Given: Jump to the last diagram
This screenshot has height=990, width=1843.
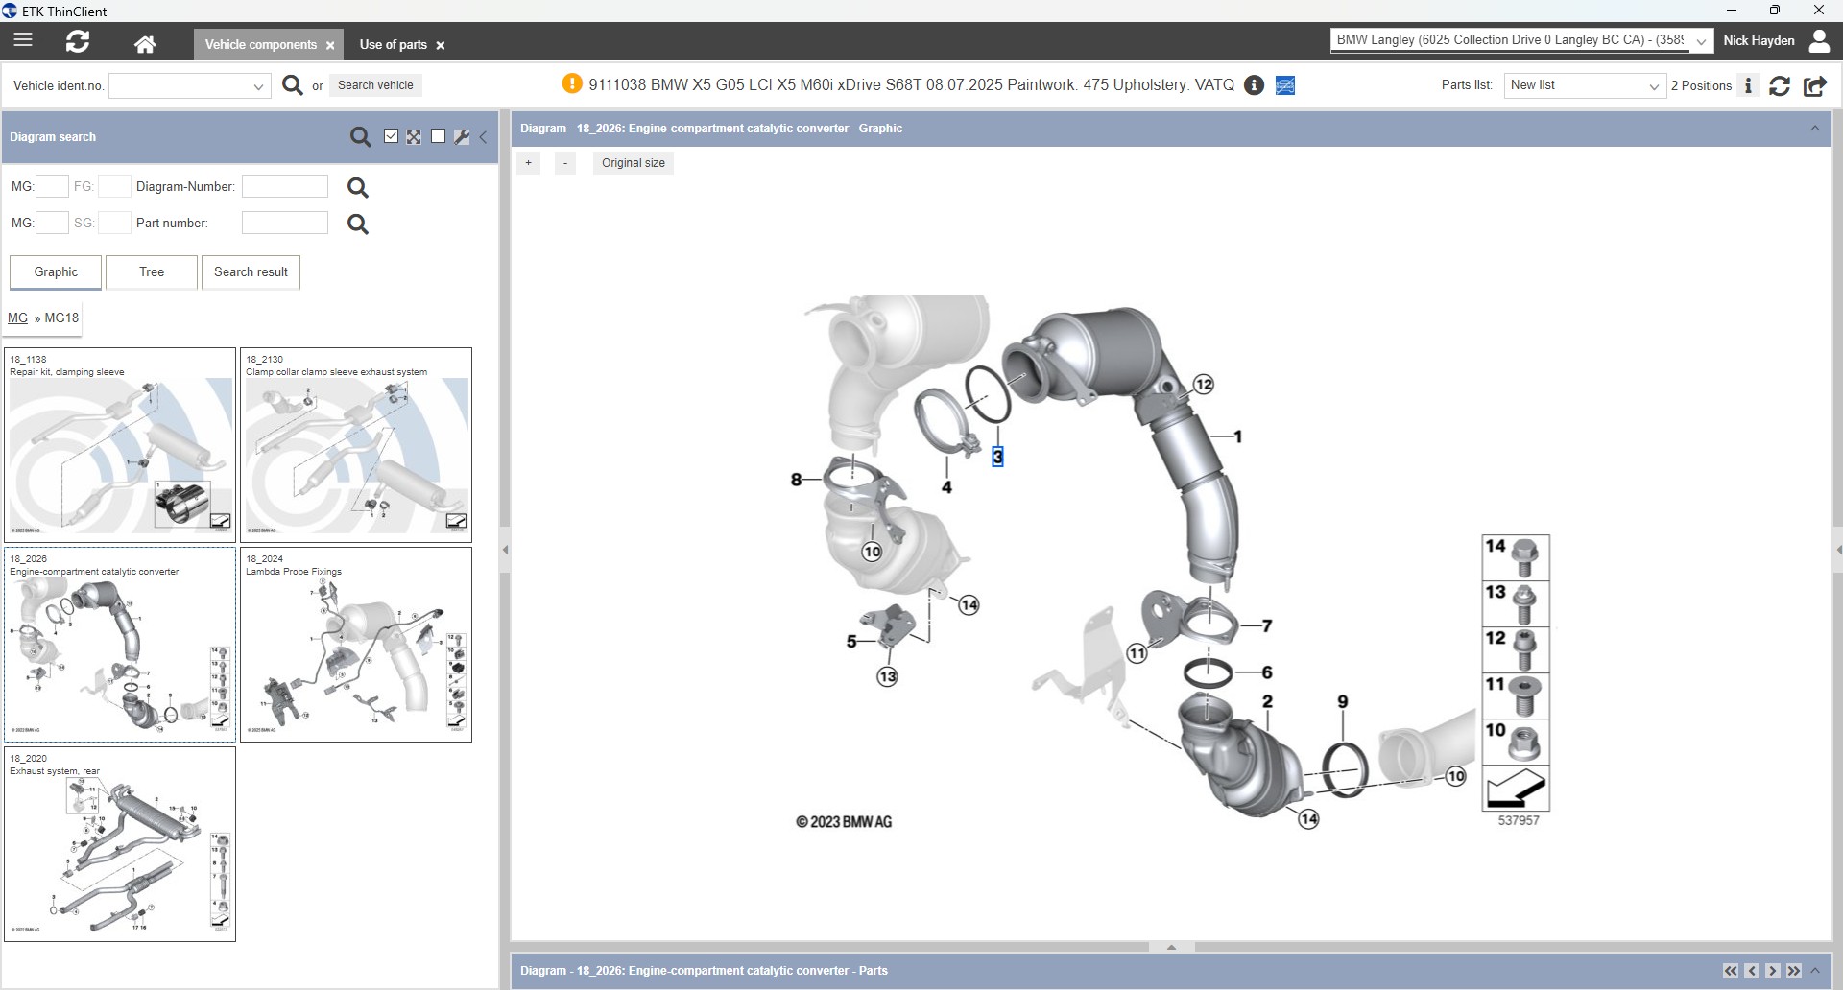Looking at the screenshot, I should (x=1794, y=971).
